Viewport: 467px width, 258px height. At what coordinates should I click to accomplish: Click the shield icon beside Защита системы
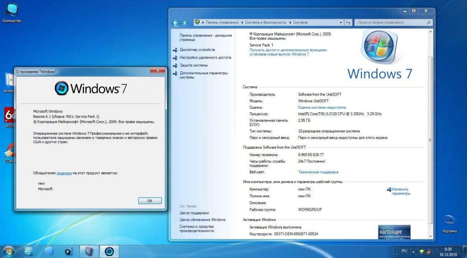click(175, 66)
